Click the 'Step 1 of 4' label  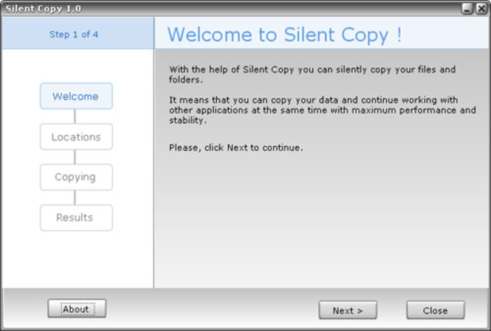click(x=74, y=35)
